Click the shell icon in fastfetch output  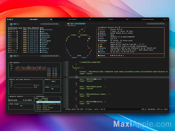click(99, 39)
